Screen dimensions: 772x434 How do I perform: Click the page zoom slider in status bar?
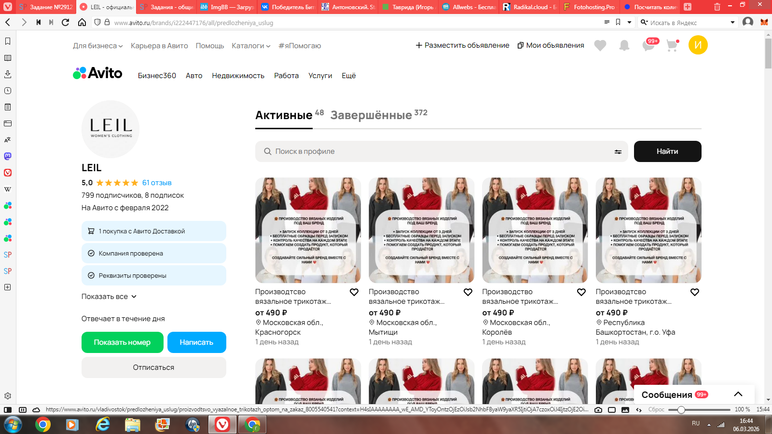tap(699, 410)
